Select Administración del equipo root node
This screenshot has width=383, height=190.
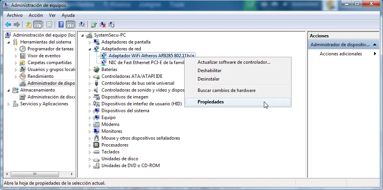click(x=44, y=35)
